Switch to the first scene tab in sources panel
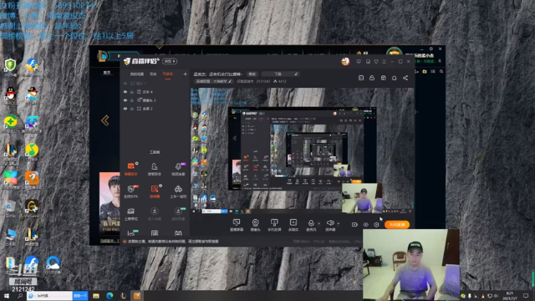Image resolution: width=535 pixels, height=301 pixels. coord(137,74)
